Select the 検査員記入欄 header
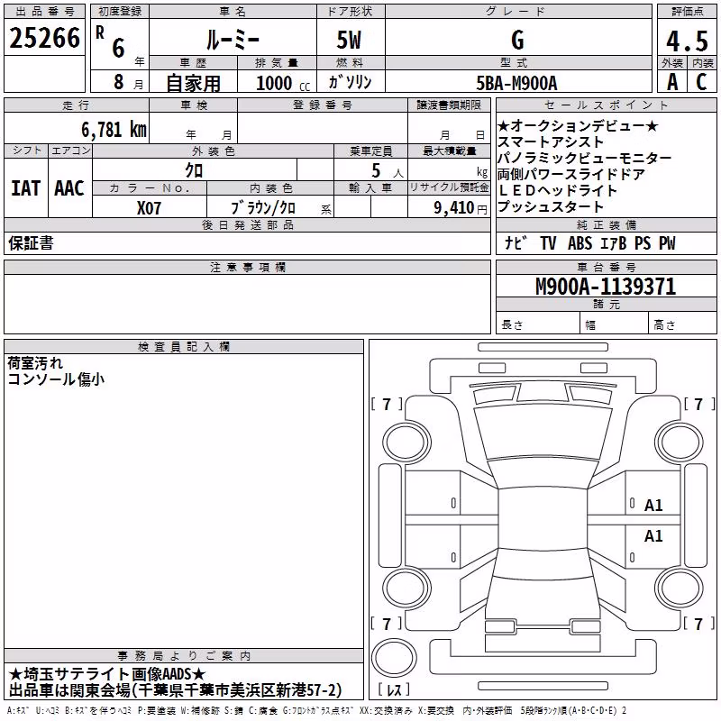721x721 pixels. 184,347
